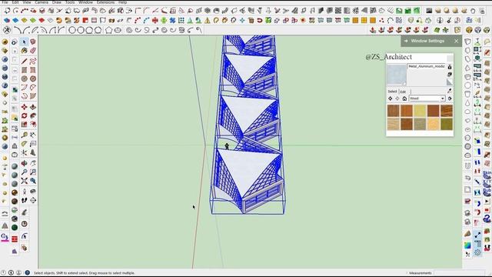Pick the Paint Bucket tool
Screen dimensions: 492x277
pos(24,50)
